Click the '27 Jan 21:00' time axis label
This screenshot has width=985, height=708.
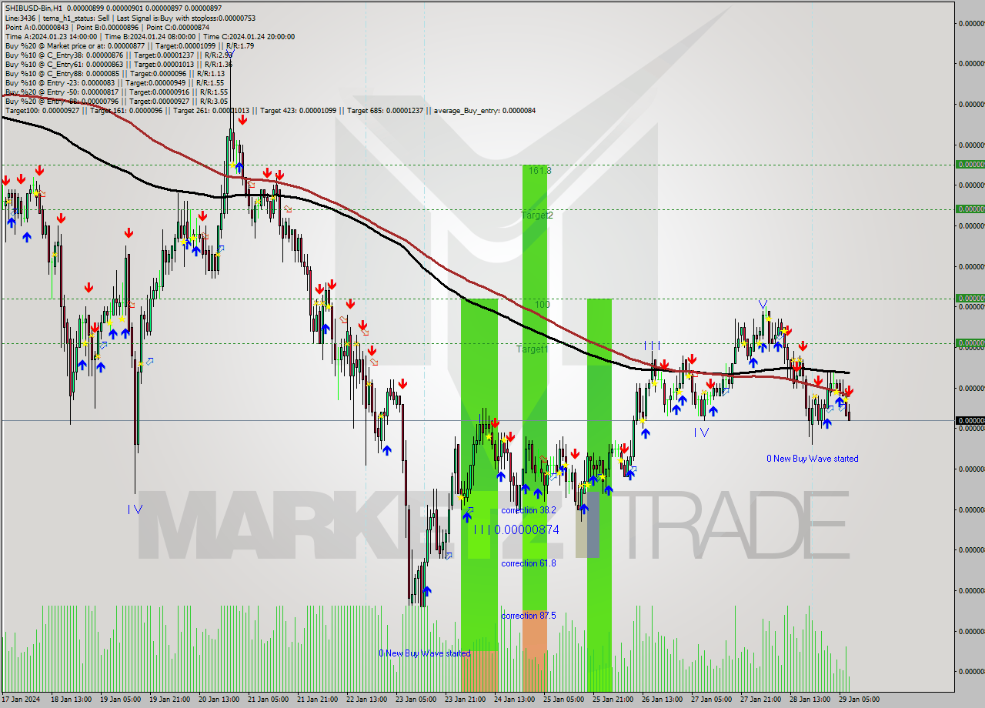[x=760, y=700]
